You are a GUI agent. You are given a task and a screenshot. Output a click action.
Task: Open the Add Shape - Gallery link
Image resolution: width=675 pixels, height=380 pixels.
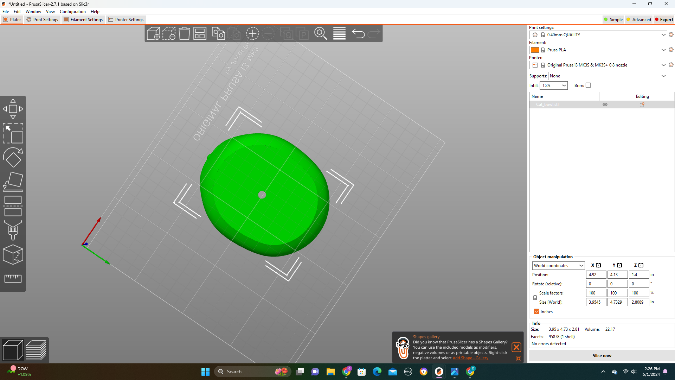(x=470, y=358)
